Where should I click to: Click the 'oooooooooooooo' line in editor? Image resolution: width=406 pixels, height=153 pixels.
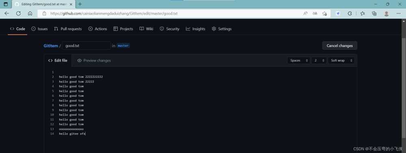point(71,129)
